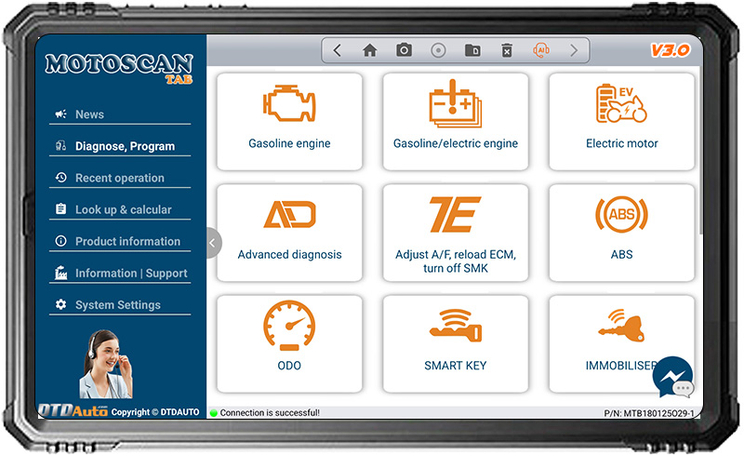
Task: Select Diagnose, Program in the sidebar
Action: 120,146
